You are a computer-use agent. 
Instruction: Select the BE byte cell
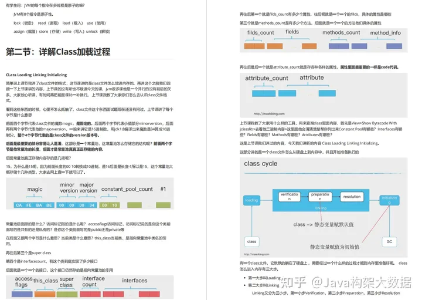coord(49,205)
